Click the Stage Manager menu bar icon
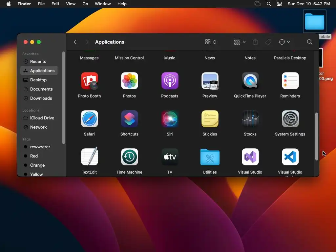The width and height of the screenshot is (336, 252). (x=257, y=4)
